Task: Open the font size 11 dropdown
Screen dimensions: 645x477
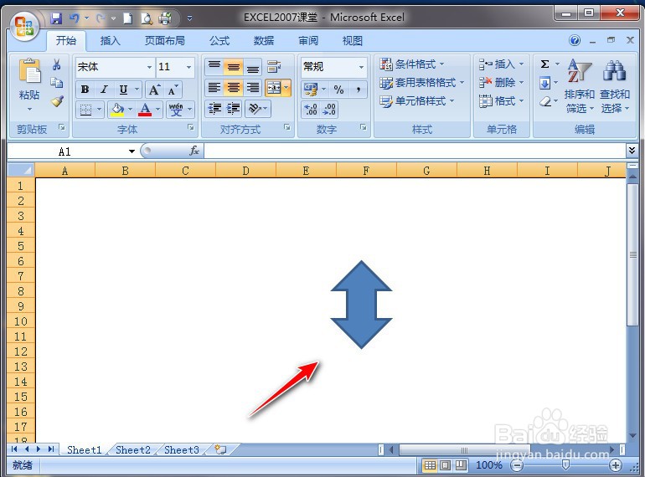Action: pyautogui.click(x=188, y=67)
